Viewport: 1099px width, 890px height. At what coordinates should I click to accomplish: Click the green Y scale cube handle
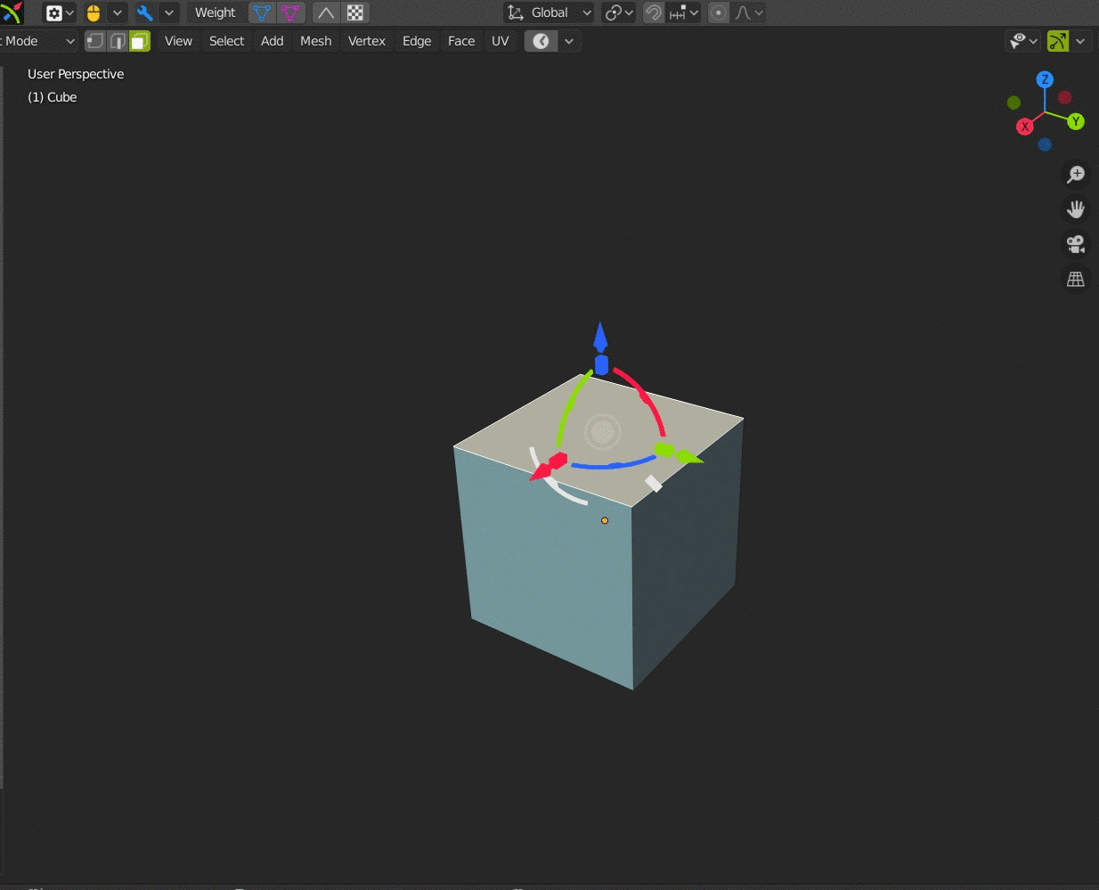tap(664, 450)
